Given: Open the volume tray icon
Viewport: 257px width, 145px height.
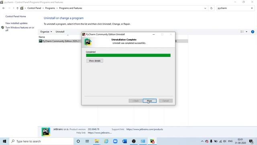Looking at the screenshot, I should point(224,141).
